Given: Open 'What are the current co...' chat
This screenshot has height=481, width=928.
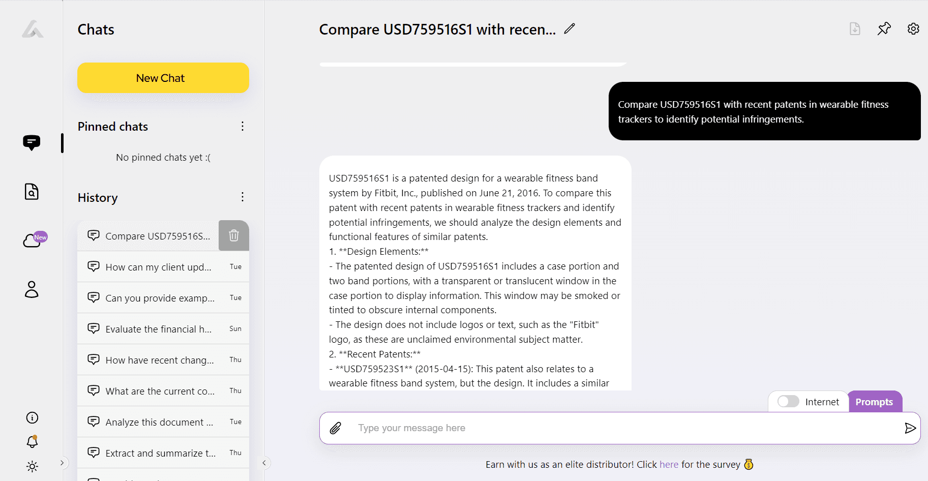Looking at the screenshot, I should point(163,390).
